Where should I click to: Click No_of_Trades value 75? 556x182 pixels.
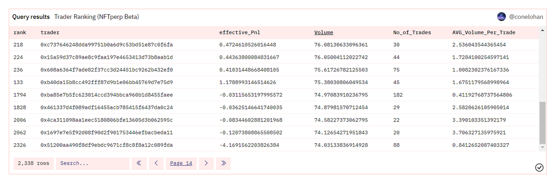(x=396, y=70)
